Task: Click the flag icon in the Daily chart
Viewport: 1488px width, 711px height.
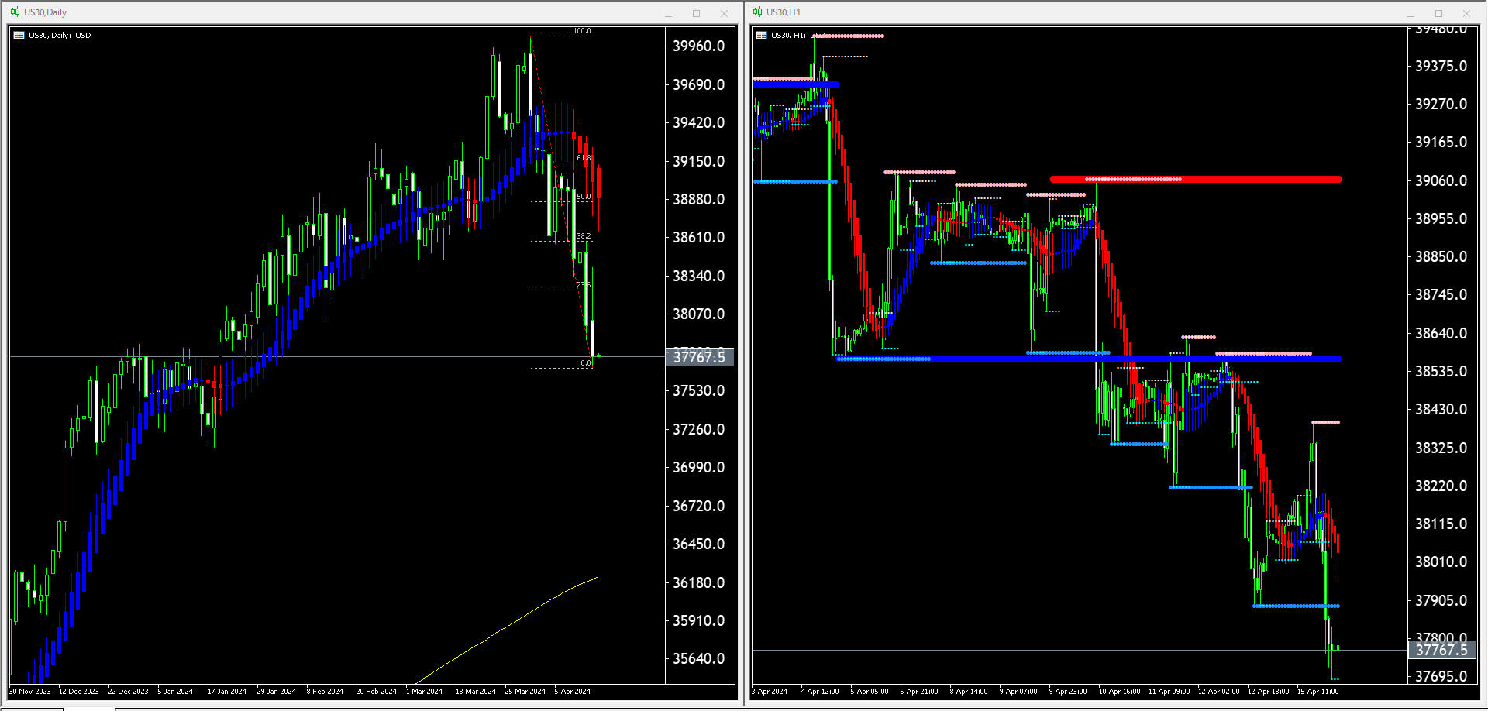Action: [19, 35]
